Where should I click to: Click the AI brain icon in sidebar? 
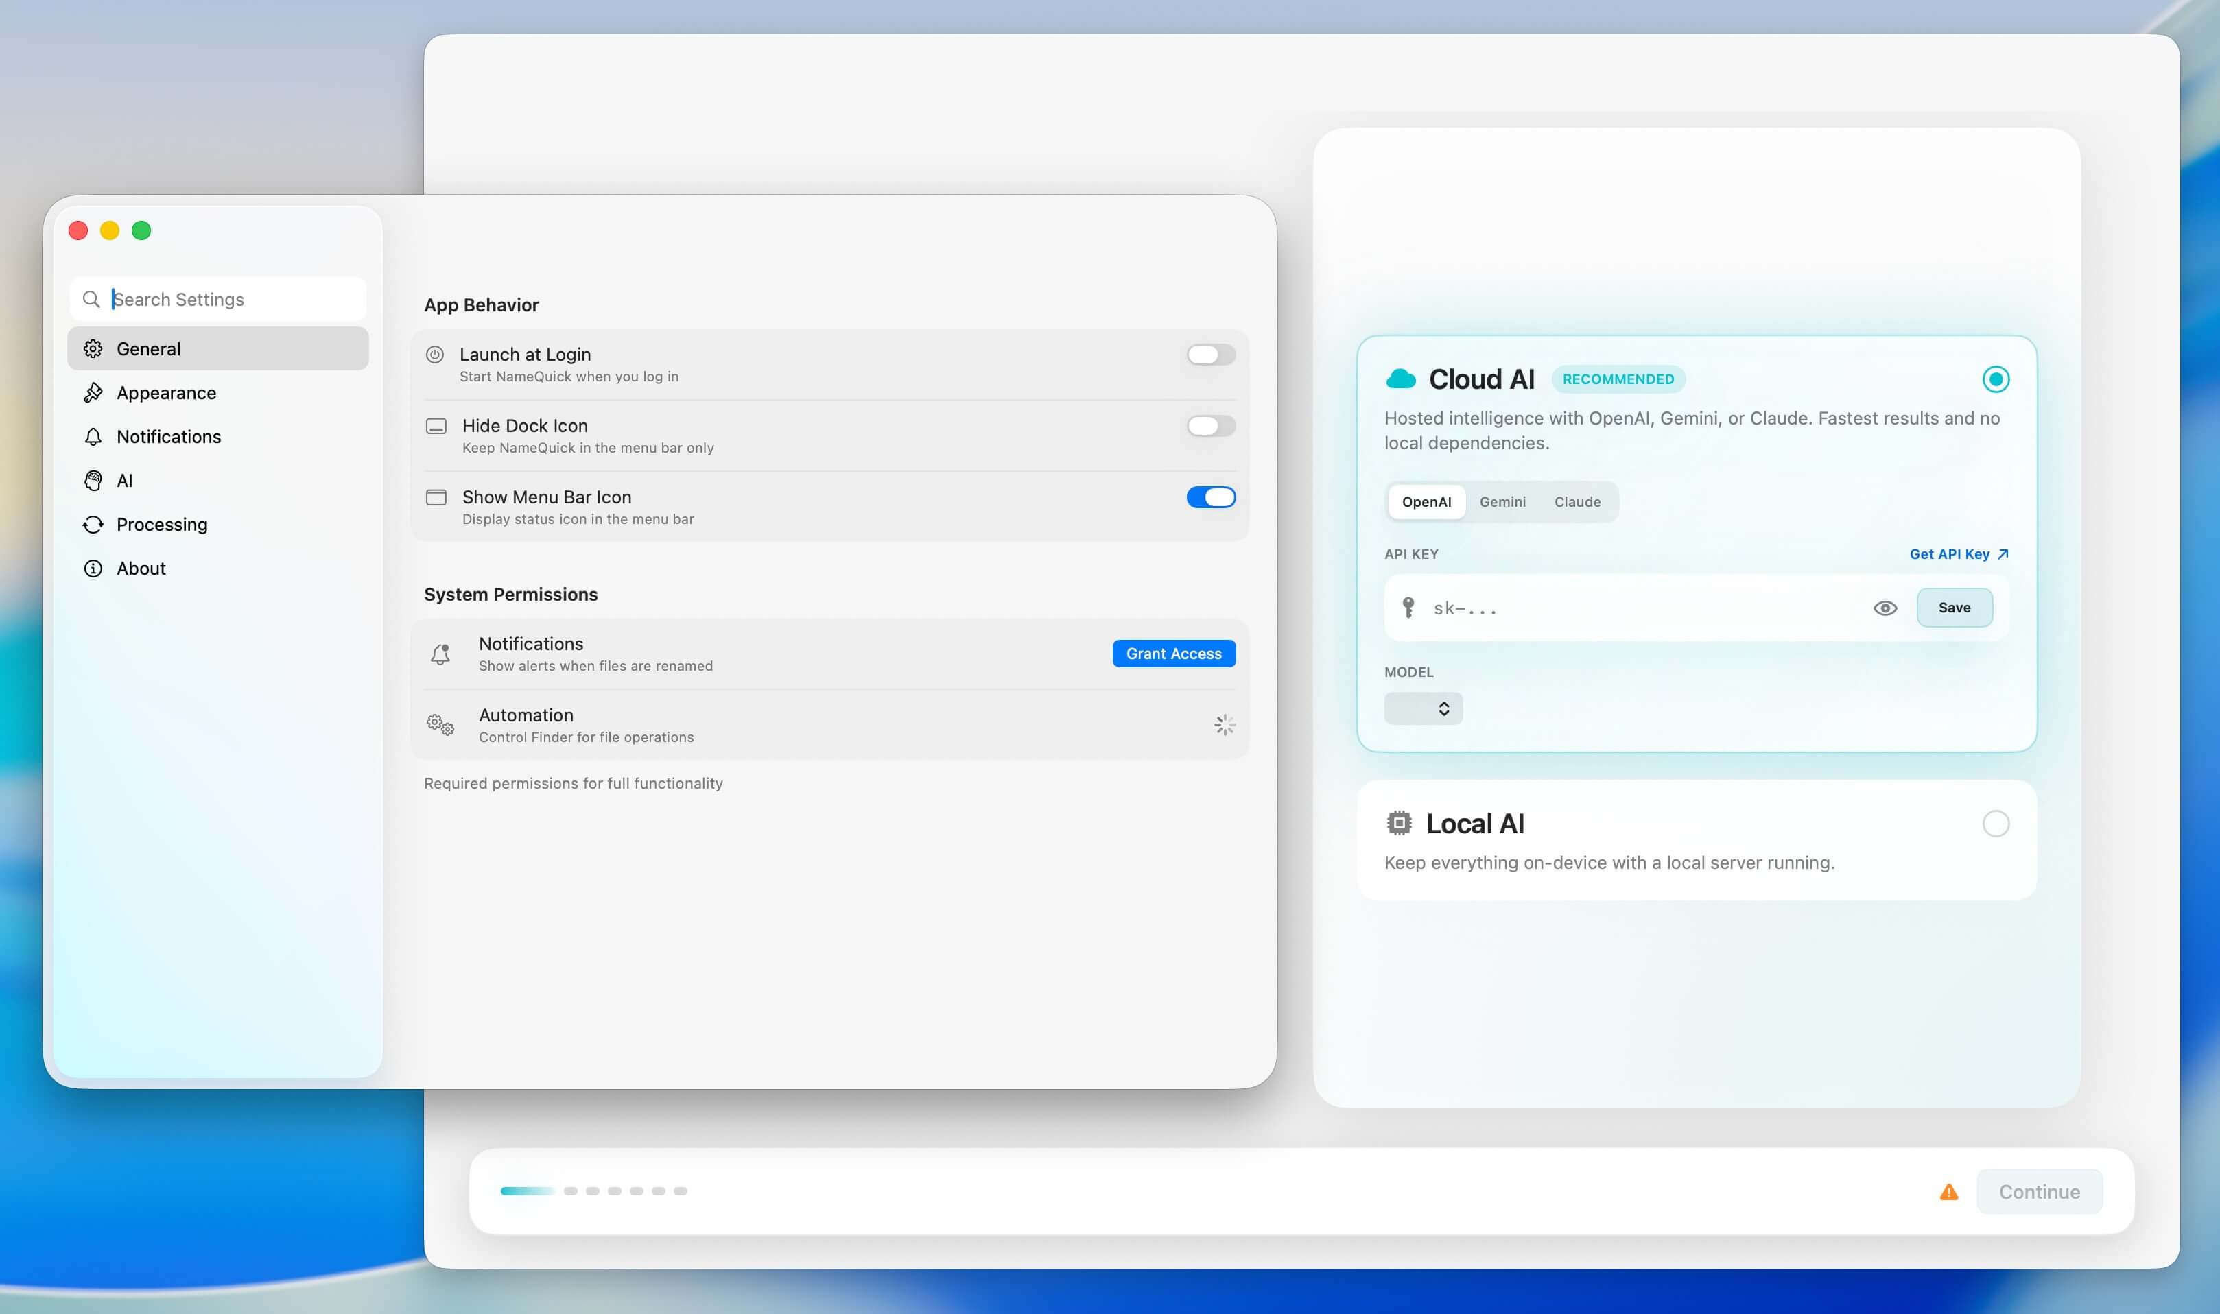pyautogui.click(x=93, y=481)
